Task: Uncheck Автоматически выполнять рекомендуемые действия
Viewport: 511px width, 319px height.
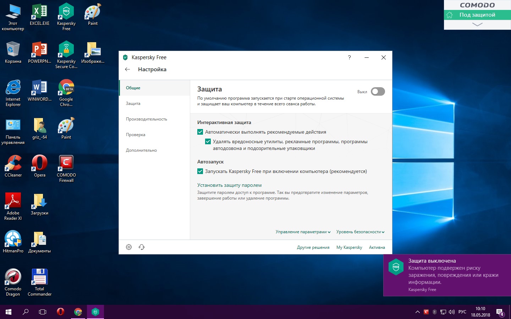Action: 200,132
